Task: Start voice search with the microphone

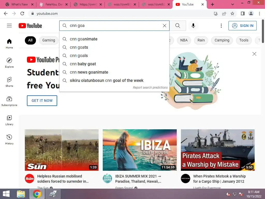Action: tap(193, 26)
